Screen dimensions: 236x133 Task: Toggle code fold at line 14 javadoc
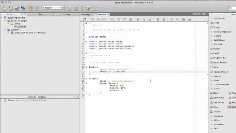86,53
